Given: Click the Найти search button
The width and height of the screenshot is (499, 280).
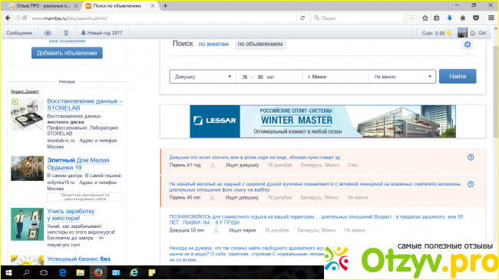Looking at the screenshot, I should [458, 77].
